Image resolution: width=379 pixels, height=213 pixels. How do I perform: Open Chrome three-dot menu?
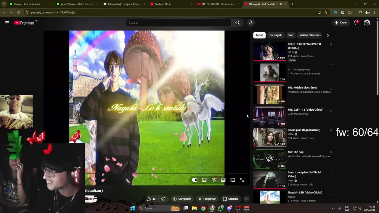(375, 12)
